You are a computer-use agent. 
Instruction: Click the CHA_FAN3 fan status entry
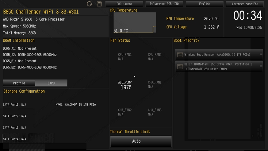(x=155, y=112)
